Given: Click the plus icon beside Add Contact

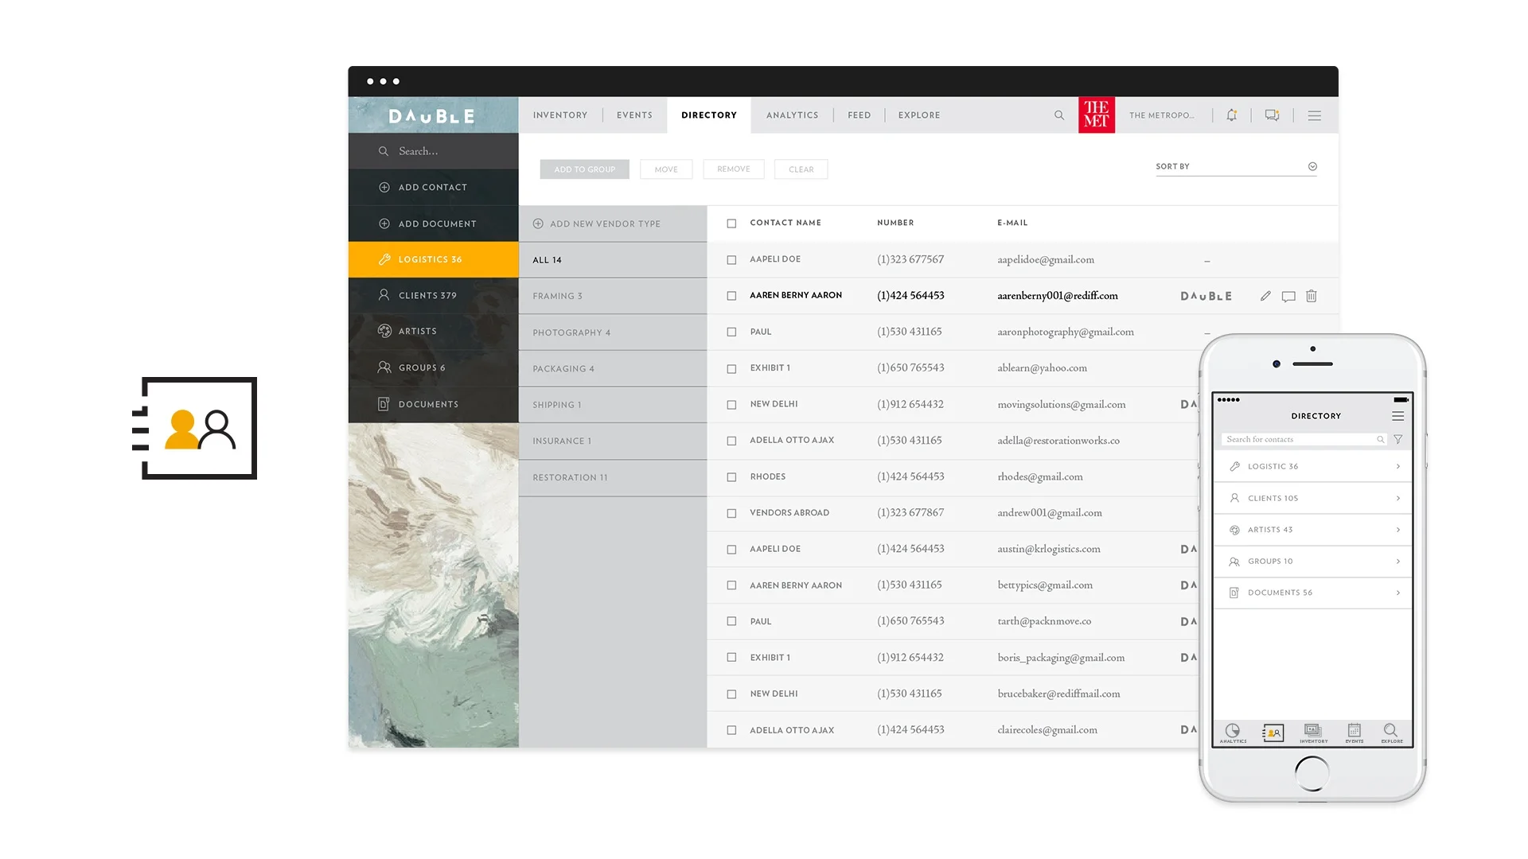Looking at the screenshot, I should [384, 188].
